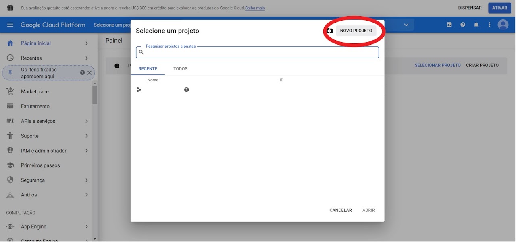Open project selector dropdown arrow in header

point(406,25)
